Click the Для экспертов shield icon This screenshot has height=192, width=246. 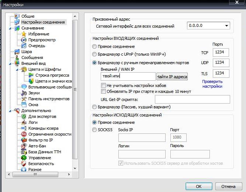click(24, 116)
